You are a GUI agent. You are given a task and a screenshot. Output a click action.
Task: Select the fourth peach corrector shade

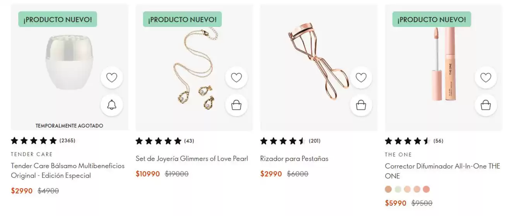point(417,189)
